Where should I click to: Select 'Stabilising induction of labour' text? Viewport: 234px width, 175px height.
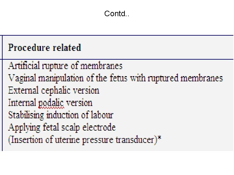tap(61, 115)
